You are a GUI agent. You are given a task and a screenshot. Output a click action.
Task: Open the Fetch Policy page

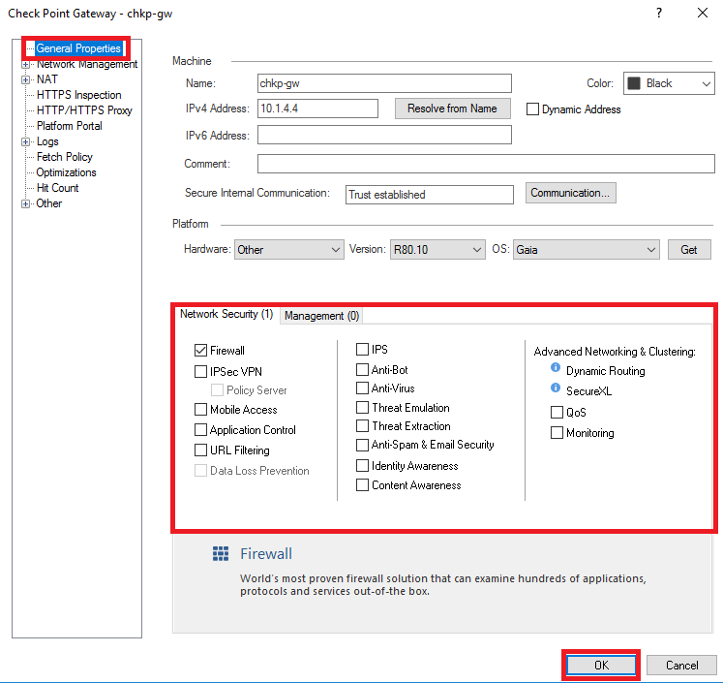[x=65, y=157]
